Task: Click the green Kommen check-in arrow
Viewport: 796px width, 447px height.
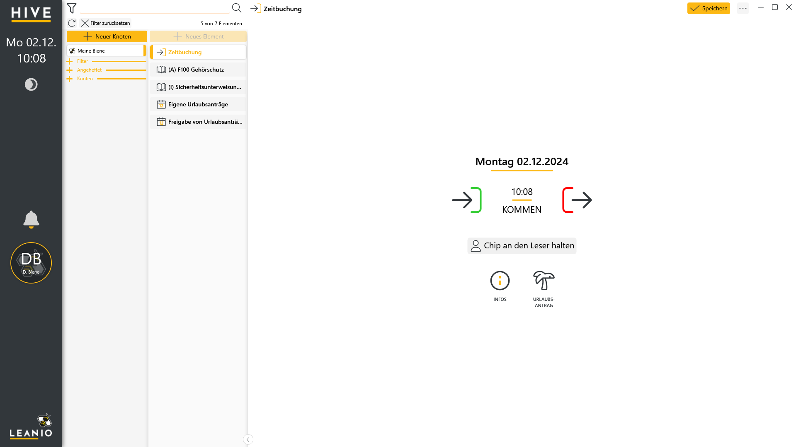Action: point(467,200)
